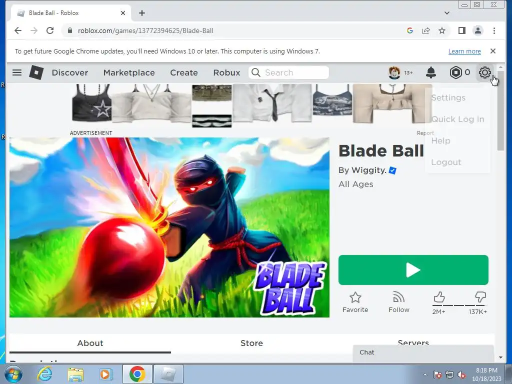512x384 pixels.
Task: Click the scrollbar down arrow
Action: (501, 357)
